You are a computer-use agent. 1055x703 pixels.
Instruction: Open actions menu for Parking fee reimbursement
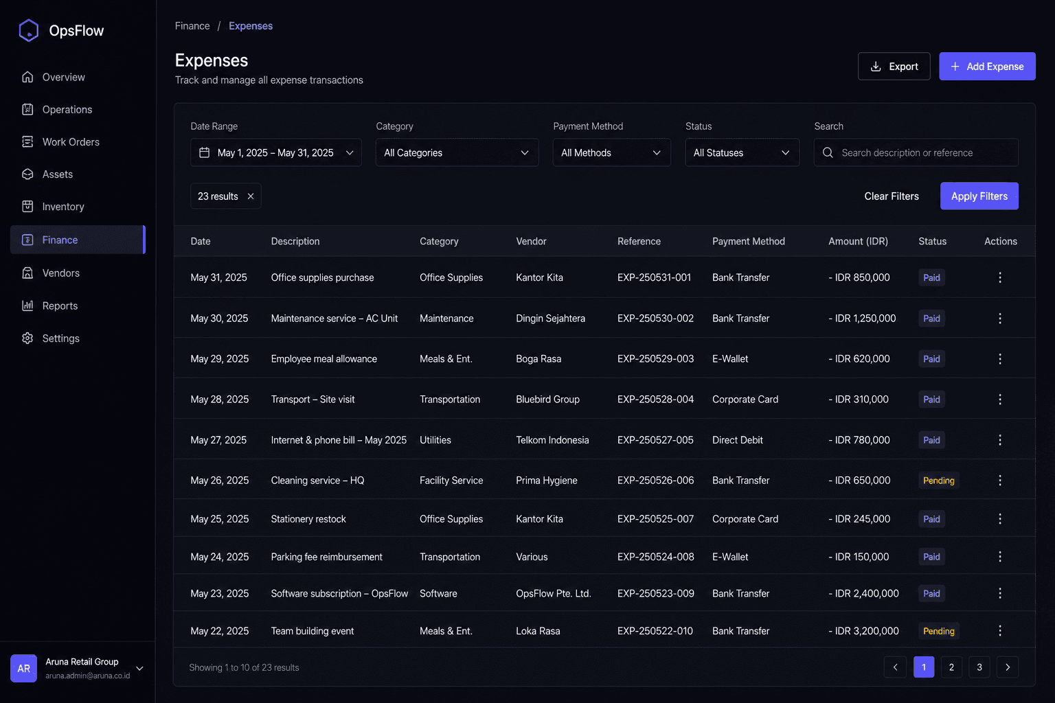point(1000,556)
